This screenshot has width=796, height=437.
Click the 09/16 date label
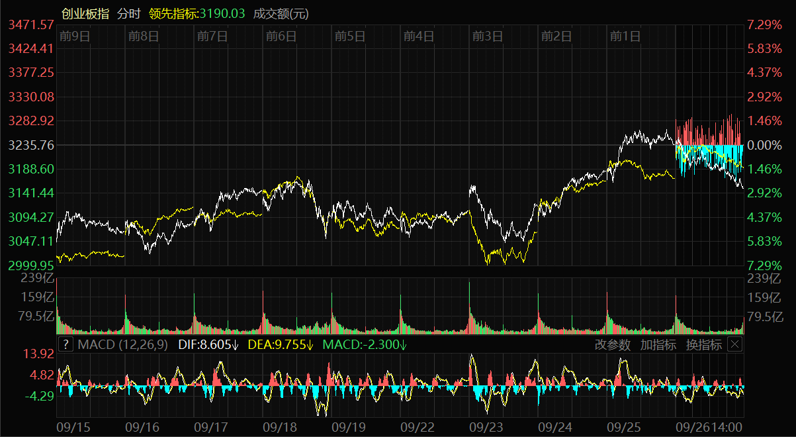(142, 428)
